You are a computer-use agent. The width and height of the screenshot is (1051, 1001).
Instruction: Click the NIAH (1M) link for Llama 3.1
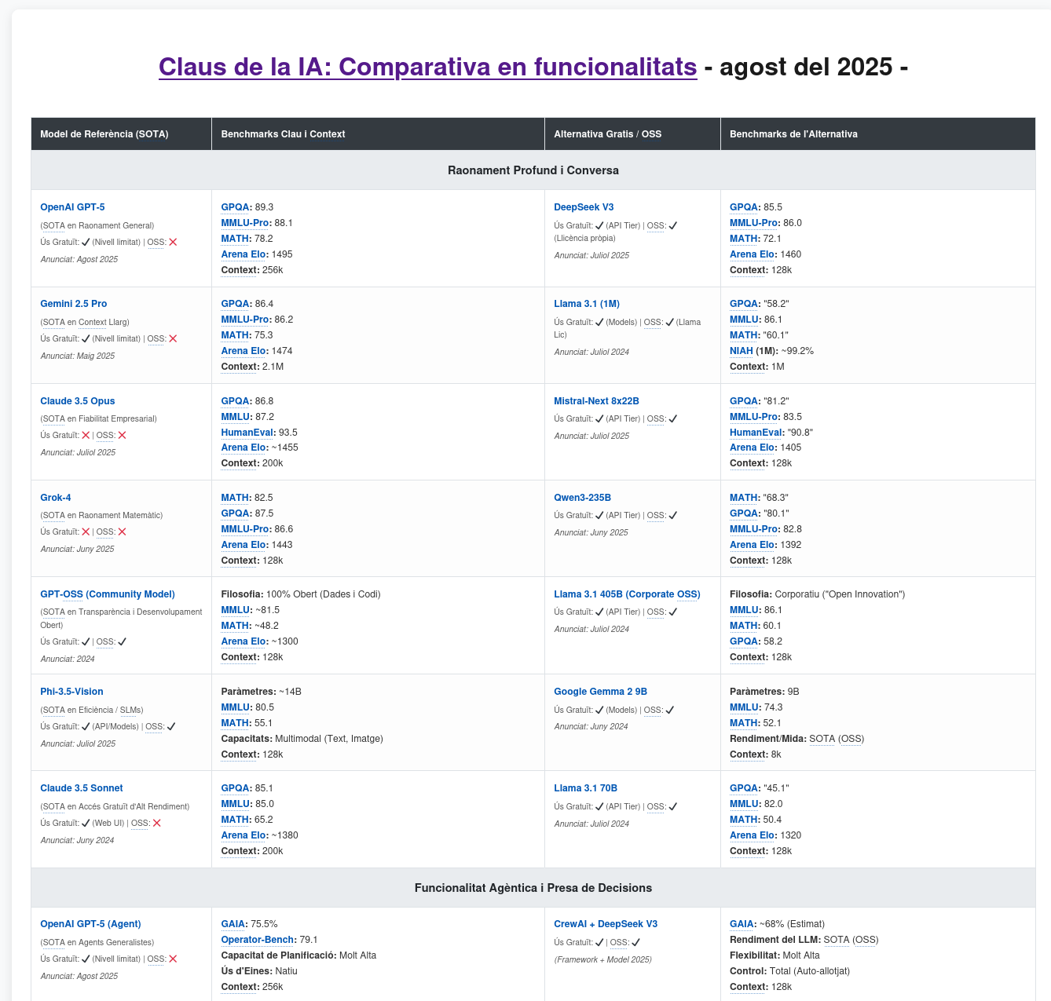pos(742,351)
